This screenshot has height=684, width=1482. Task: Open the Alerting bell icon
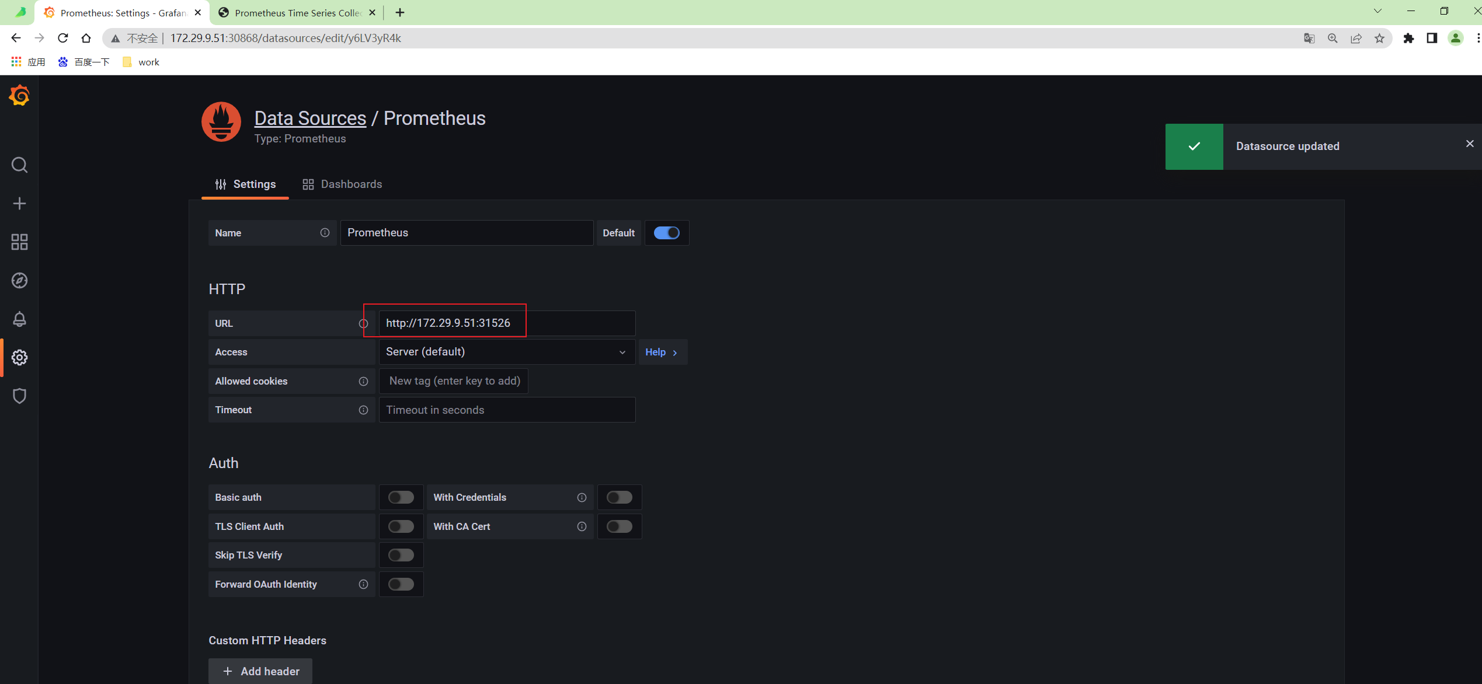click(x=19, y=319)
